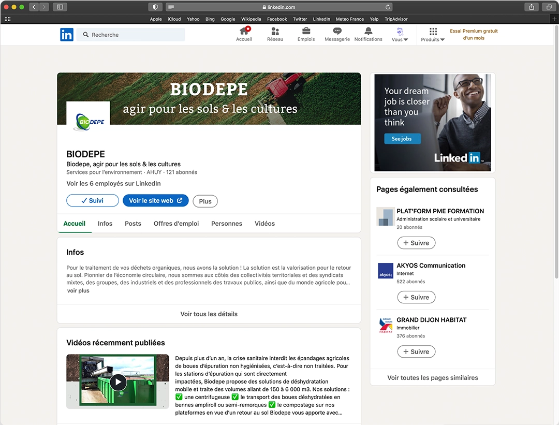
Task: Switch to the Personnes tab
Action: tap(226, 224)
